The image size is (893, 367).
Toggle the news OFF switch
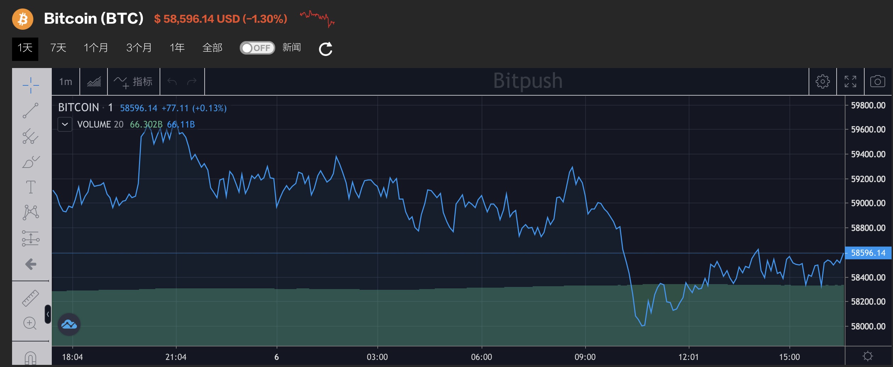coord(257,48)
